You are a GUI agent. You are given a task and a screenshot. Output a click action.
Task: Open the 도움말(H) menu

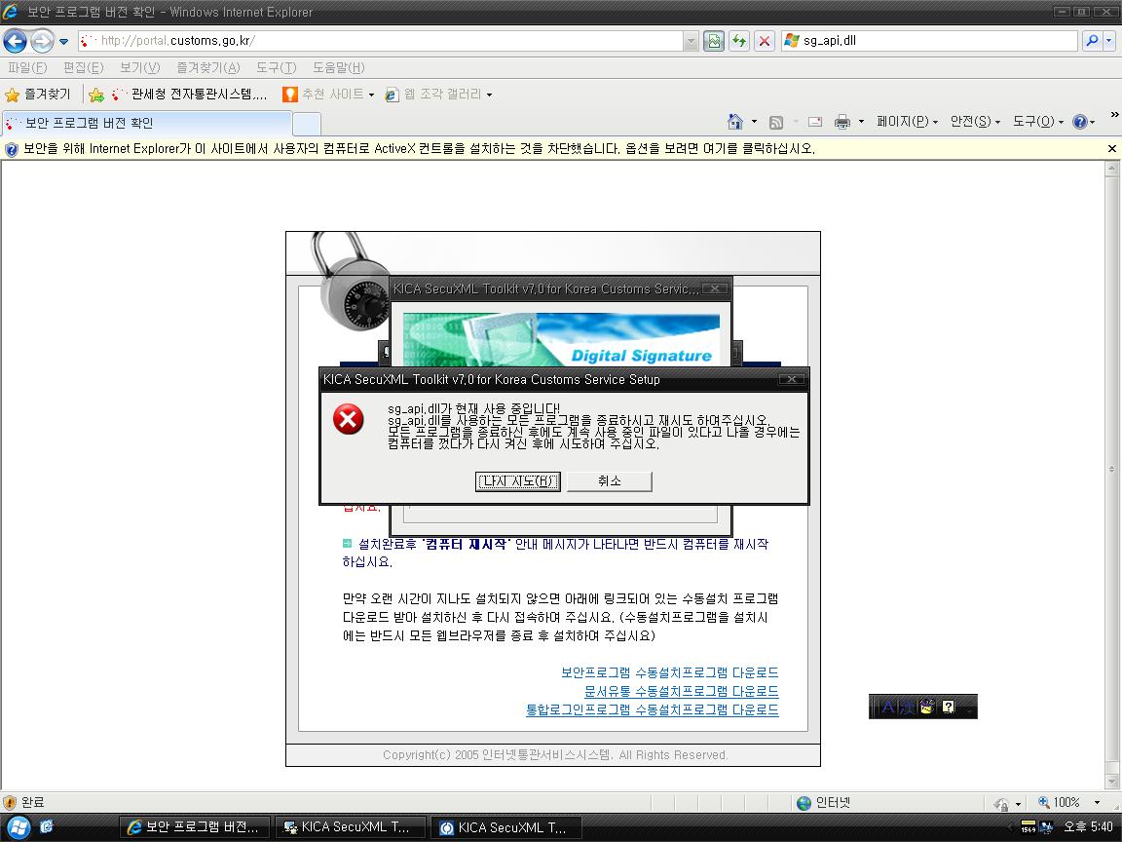[339, 67]
